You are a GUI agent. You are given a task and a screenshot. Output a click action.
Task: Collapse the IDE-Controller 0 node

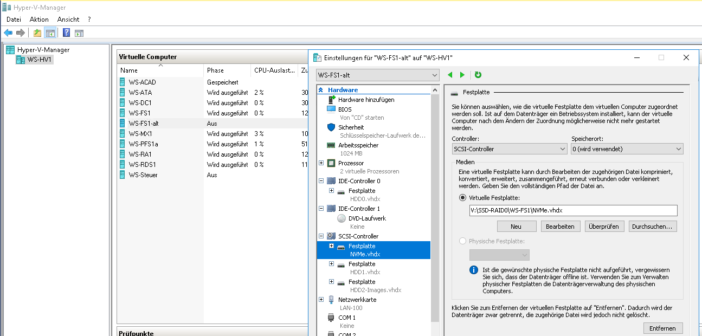321,181
